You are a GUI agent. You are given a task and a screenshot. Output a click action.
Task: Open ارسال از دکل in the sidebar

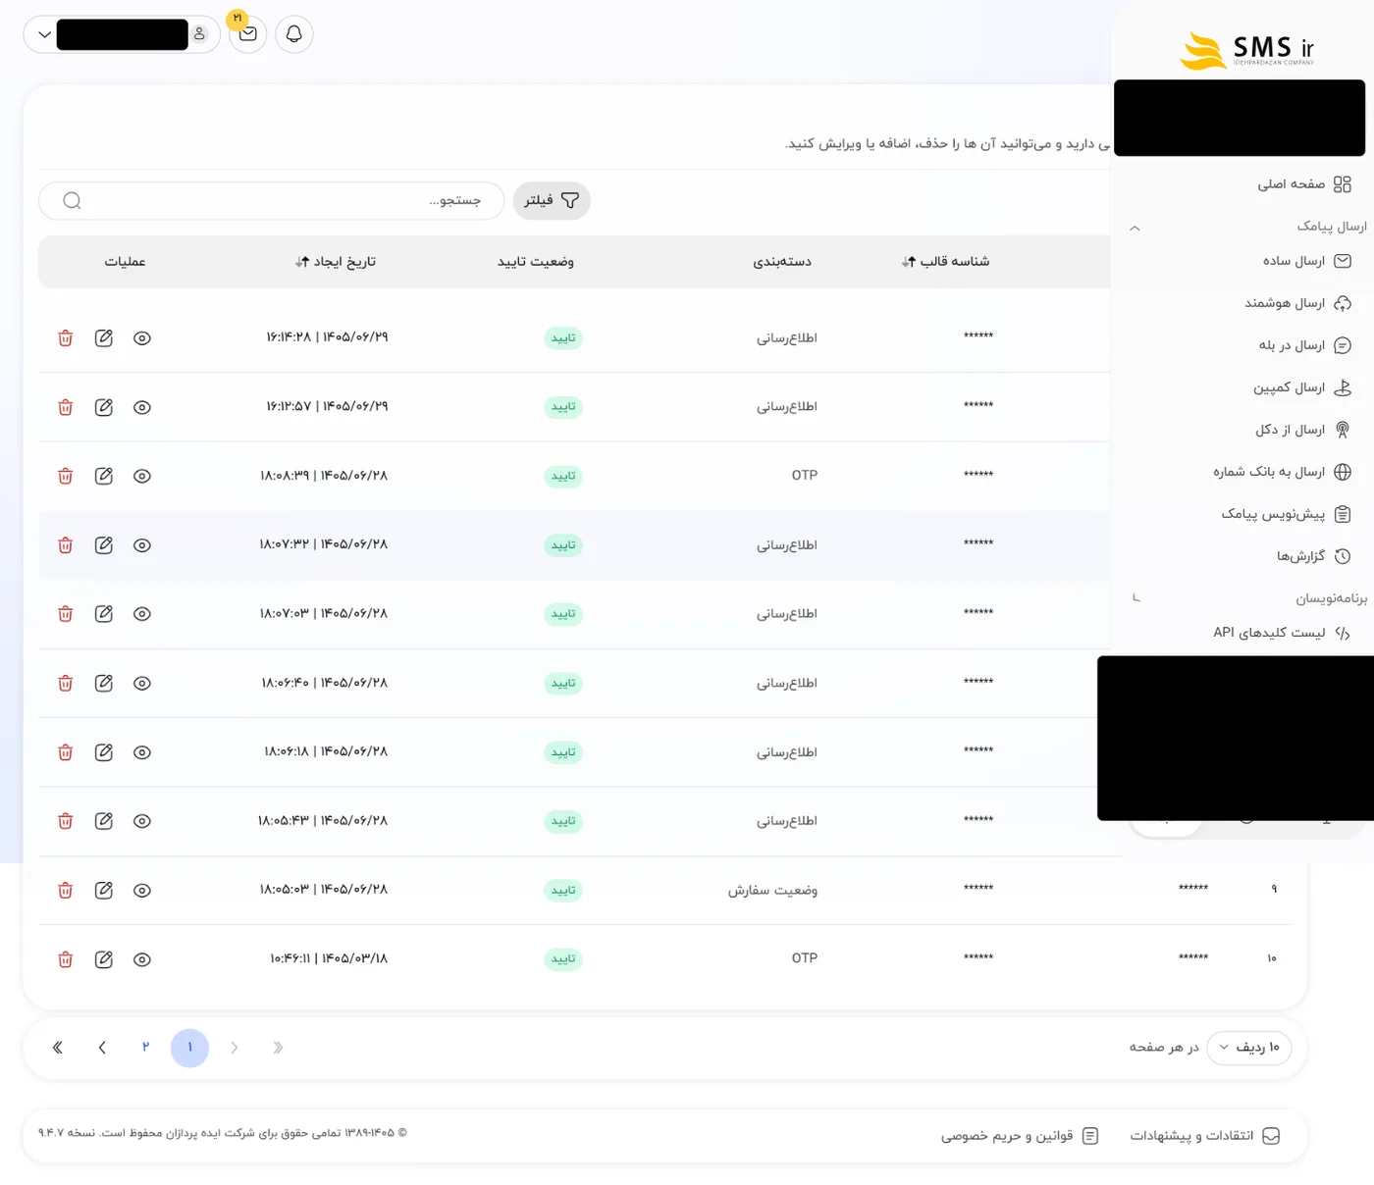(x=1303, y=430)
